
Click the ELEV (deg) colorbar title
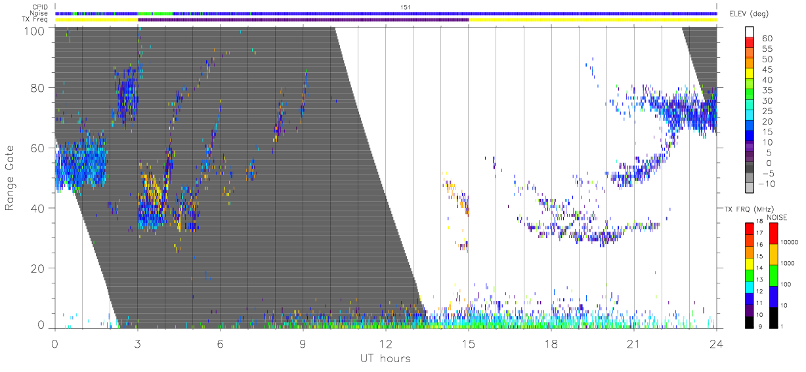748,14
